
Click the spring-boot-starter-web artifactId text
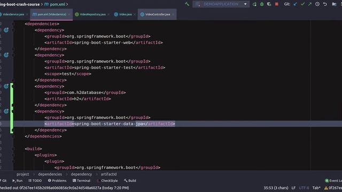102,43
